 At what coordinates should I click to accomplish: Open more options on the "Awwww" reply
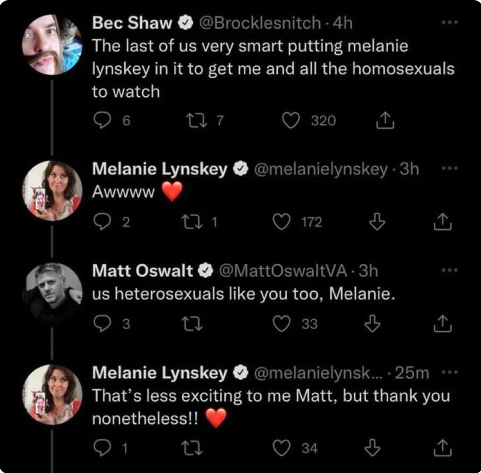tap(447, 169)
